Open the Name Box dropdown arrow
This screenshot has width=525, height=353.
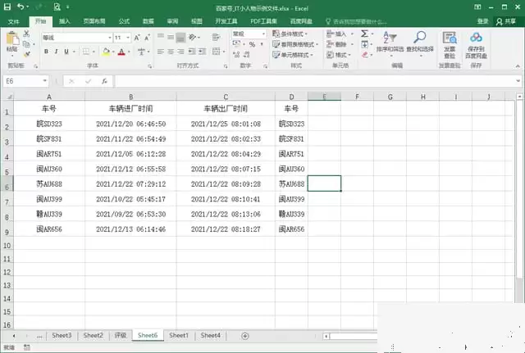[x=44, y=81]
